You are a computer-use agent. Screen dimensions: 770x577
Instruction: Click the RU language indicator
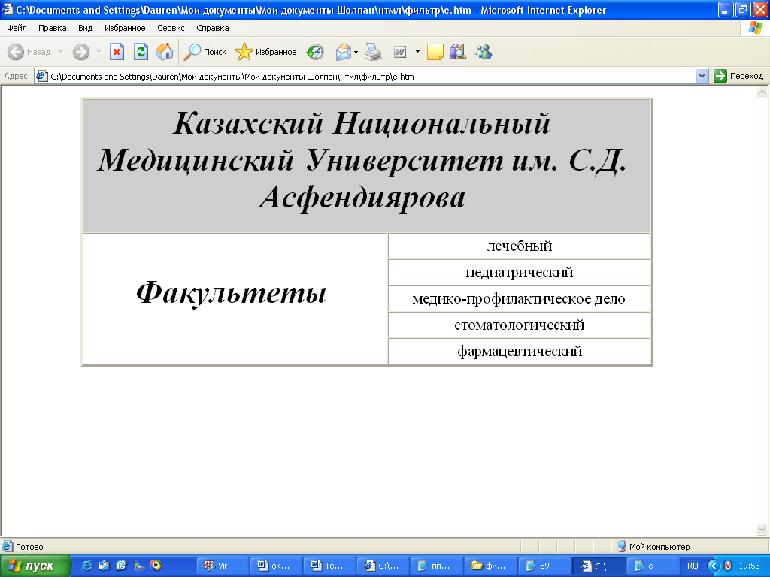click(693, 566)
